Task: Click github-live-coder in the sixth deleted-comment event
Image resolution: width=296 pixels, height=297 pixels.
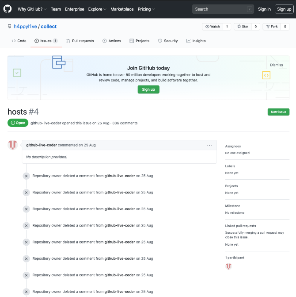Action: tap(120, 258)
